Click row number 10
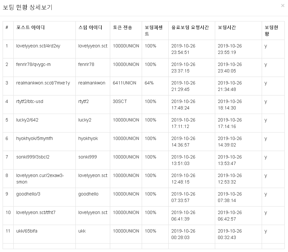The height and width of the screenshot is (252, 288). pyautogui.click(x=8, y=212)
